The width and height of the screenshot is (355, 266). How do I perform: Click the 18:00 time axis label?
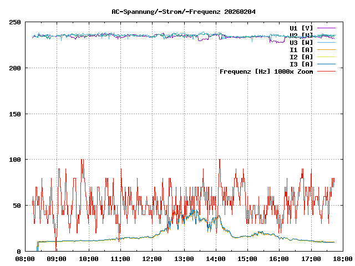tap(342, 259)
